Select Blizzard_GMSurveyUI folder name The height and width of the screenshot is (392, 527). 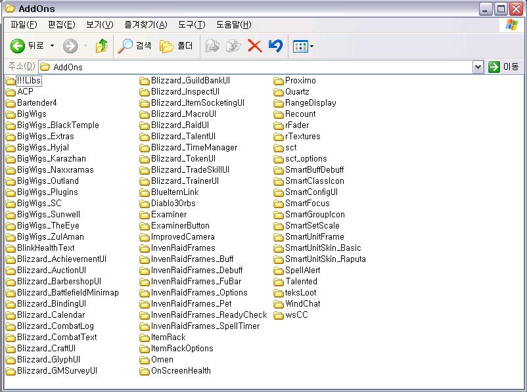coord(57,370)
